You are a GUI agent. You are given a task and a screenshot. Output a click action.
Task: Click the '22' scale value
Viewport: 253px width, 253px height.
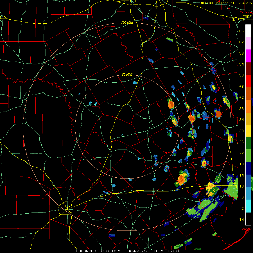pyautogui.click(x=241, y=153)
